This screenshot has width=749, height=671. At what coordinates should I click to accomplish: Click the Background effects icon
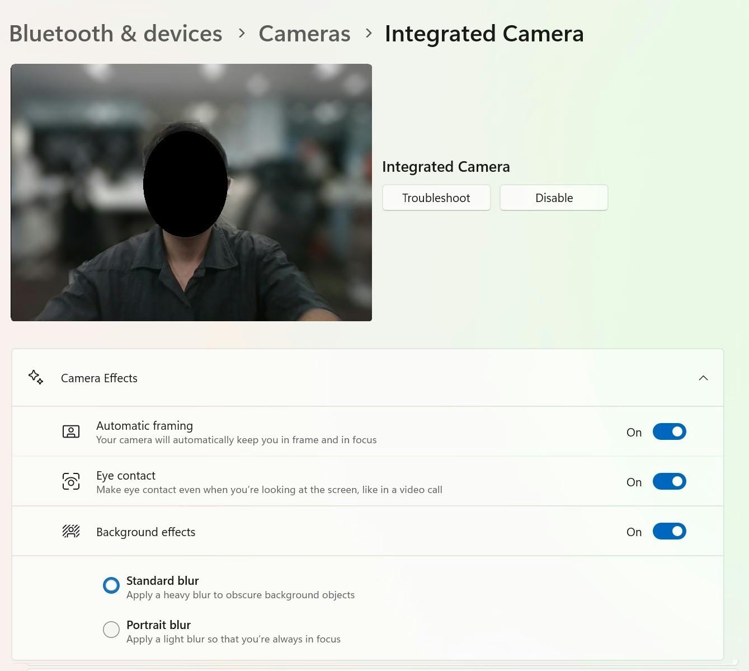[71, 531]
